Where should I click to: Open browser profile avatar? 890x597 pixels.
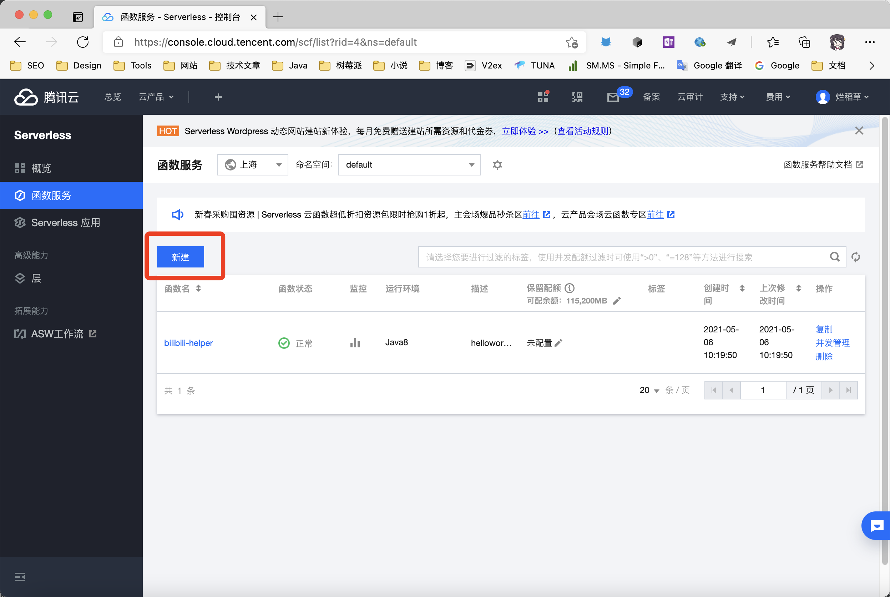(837, 42)
